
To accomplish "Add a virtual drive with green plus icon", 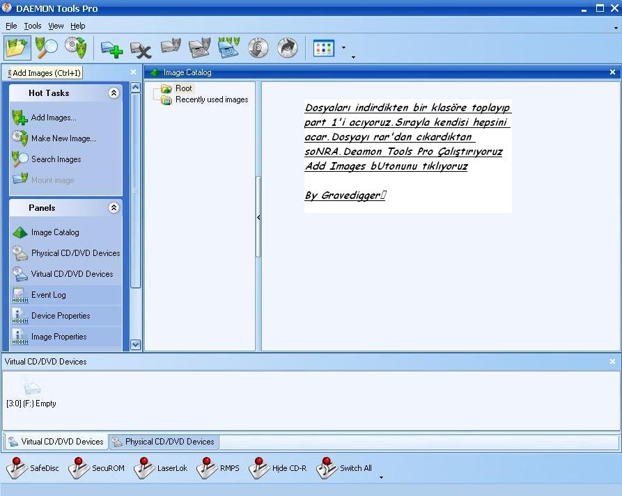I will click(x=111, y=49).
